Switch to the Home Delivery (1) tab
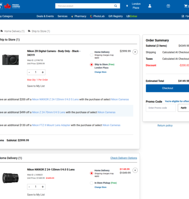The height and width of the screenshot is (199, 189). click(13, 31)
